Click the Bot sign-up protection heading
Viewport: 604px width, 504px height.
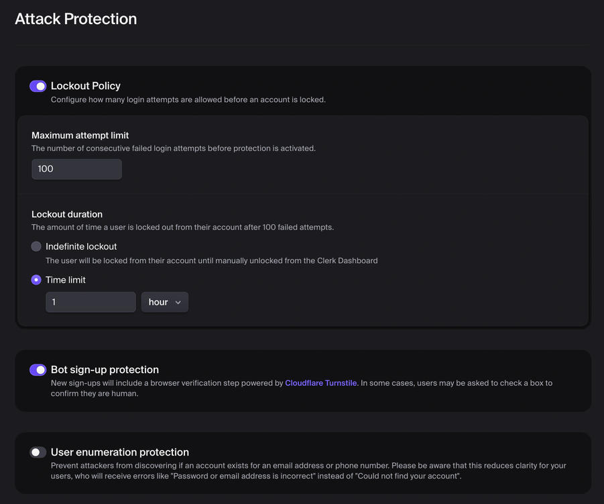(x=105, y=369)
